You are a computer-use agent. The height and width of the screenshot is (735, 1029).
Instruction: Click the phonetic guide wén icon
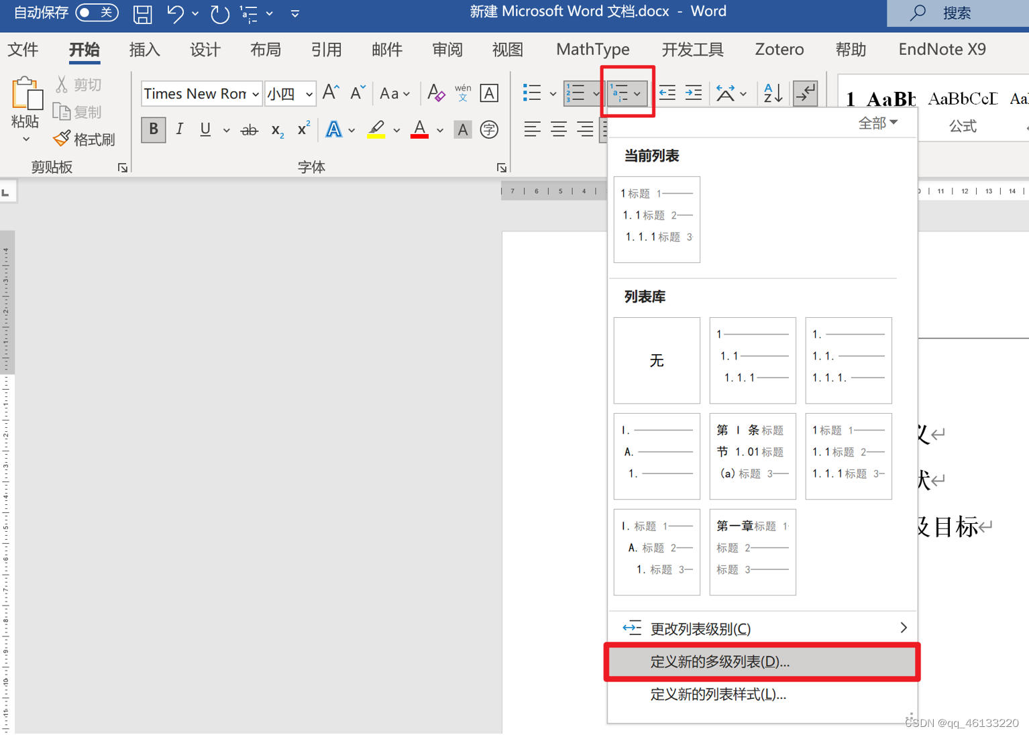[x=463, y=93]
